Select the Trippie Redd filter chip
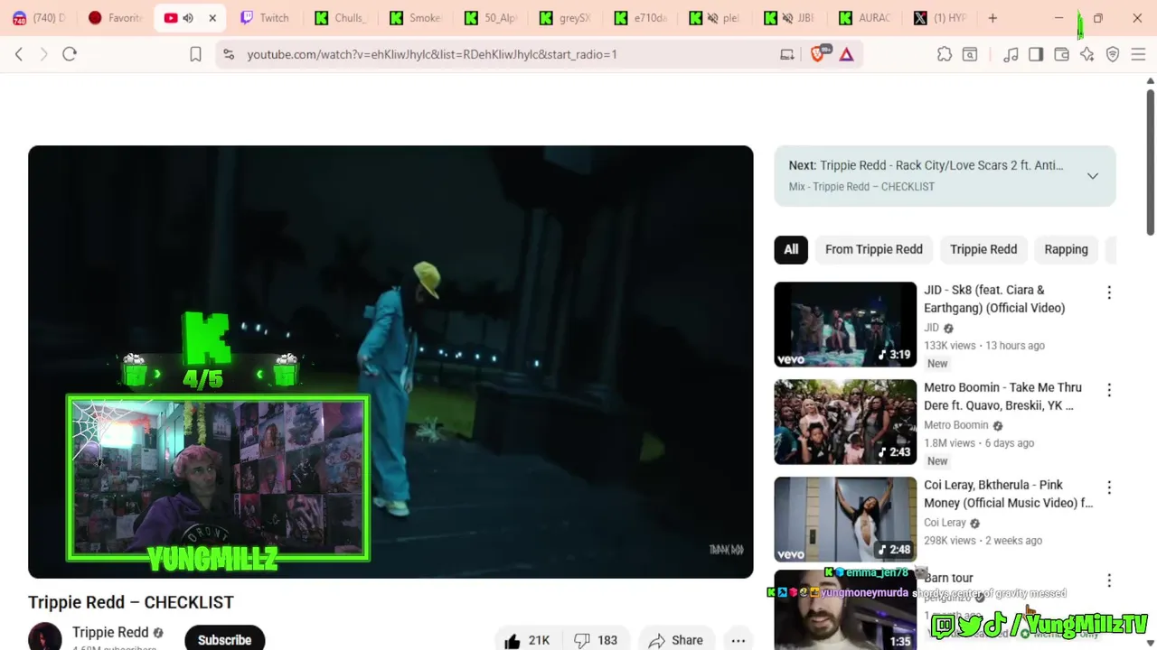 [983, 249]
